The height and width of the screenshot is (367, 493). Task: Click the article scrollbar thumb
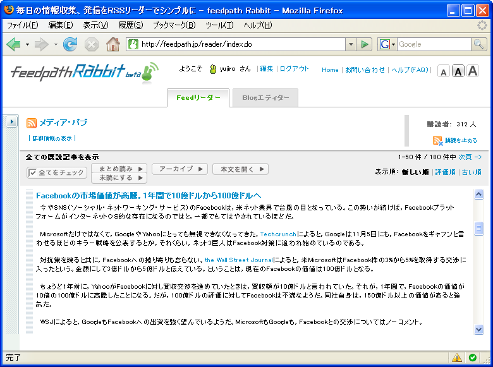[x=478, y=228]
